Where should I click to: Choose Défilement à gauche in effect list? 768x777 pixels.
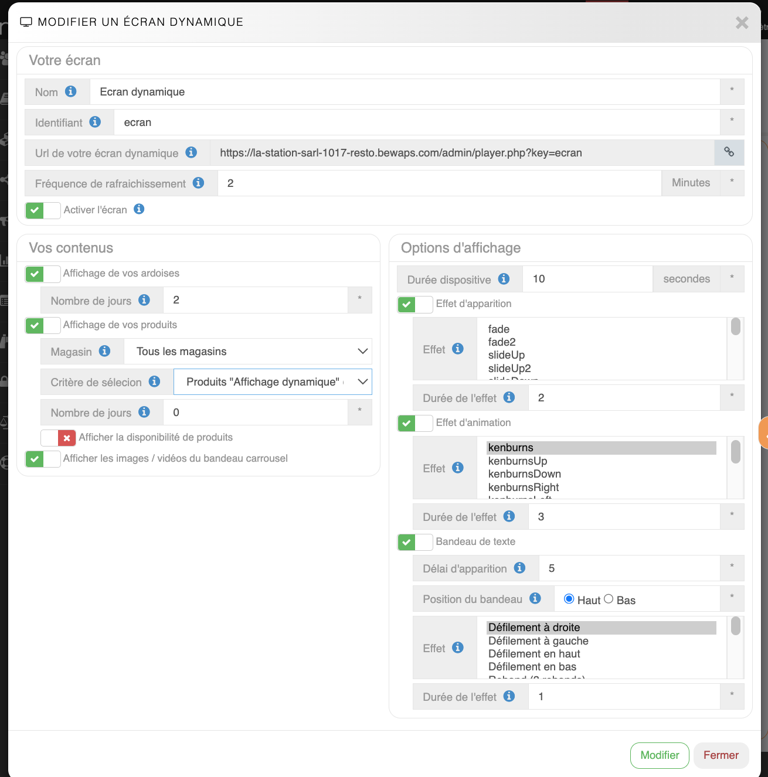pos(538,641)
